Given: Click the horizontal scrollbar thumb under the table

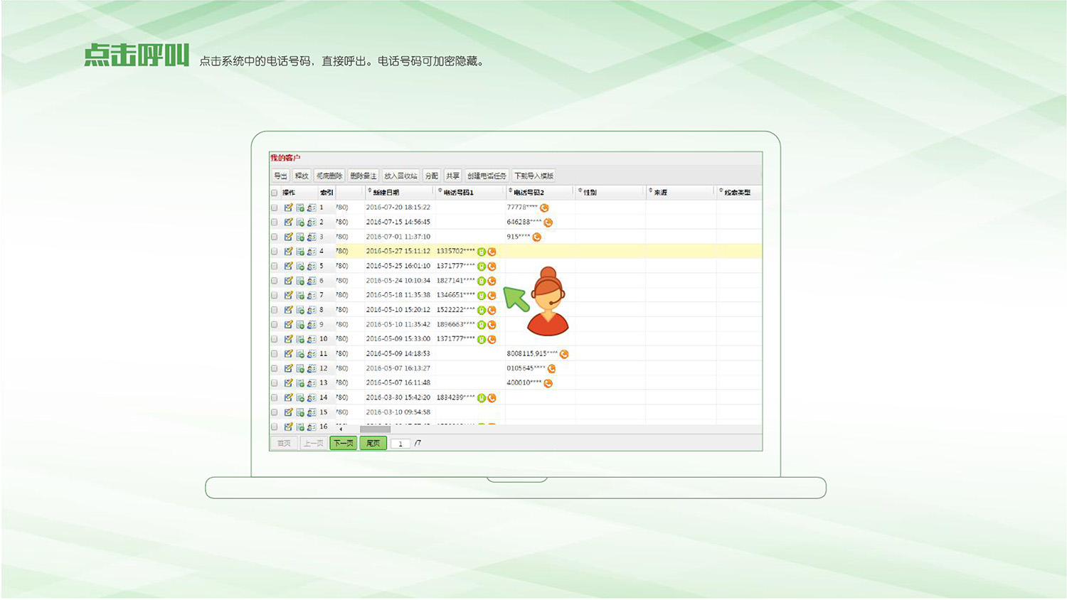Looking at the screenshot, I should pos(375,429).
